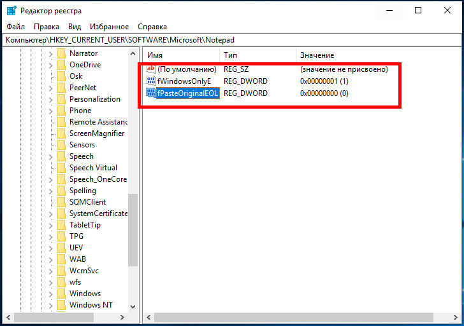Select the ScreenMagnifier folder icon
Screen dimensions: 464x326
coord(61,133)
